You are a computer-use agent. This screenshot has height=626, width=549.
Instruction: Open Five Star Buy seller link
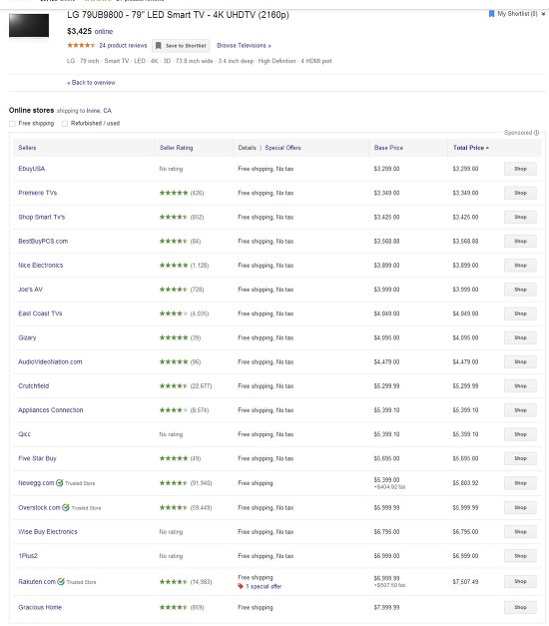(x=37, y=458)
